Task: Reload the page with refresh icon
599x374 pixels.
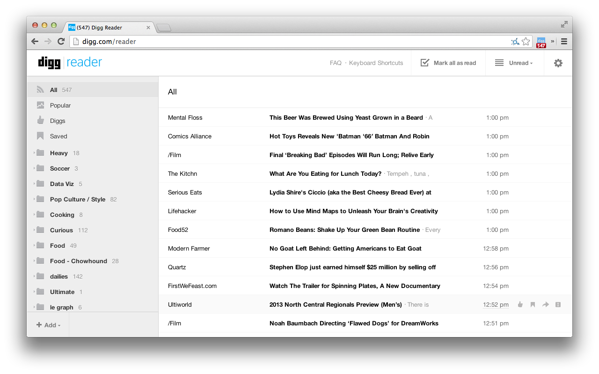Action: 61,41
